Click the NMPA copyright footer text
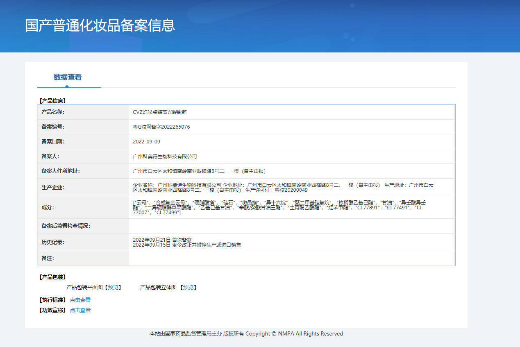The height and width of the screenshot is (347, 520). coord(246,334)
